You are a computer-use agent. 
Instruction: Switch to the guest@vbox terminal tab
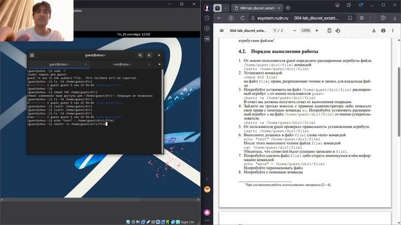(59, 64)
